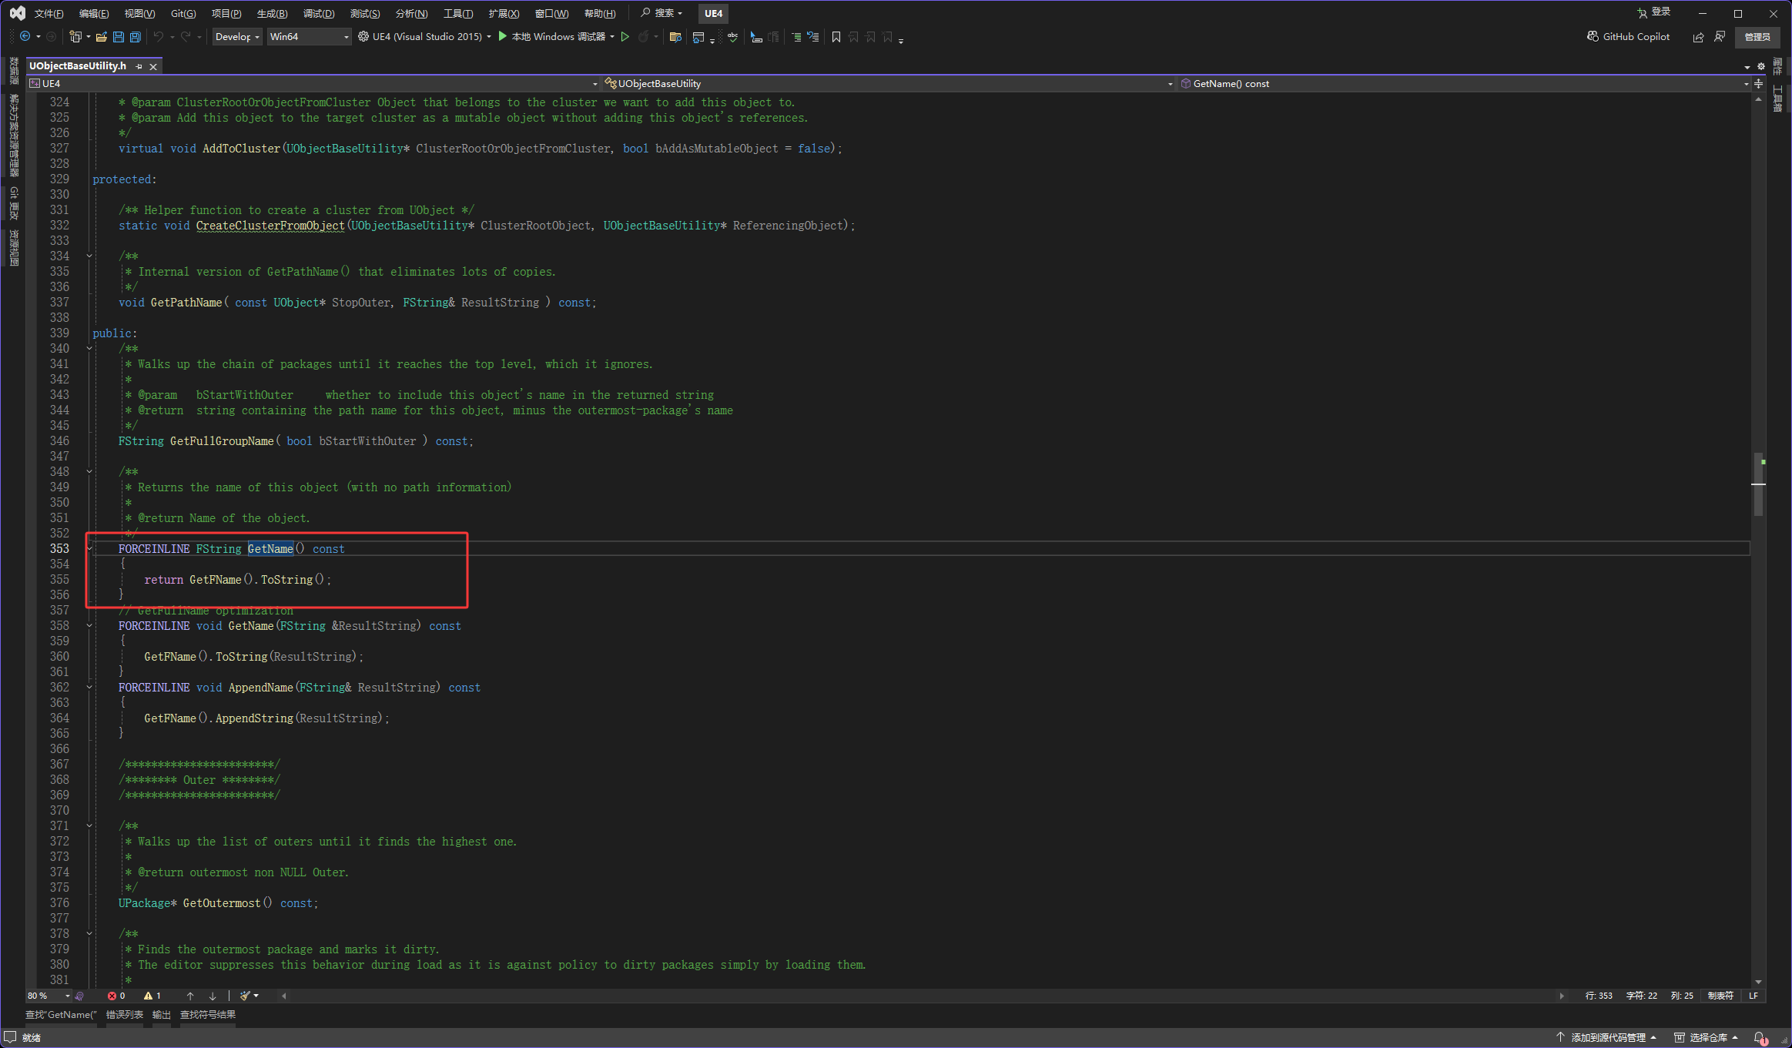The image size is (1792, 1048).
Task: Toggle pin on UObjectBaseUtility.h tab
Action: click(x=139, y=66)
